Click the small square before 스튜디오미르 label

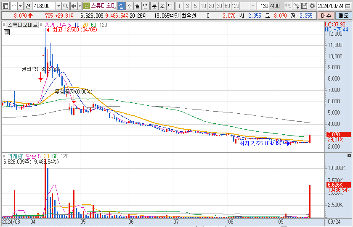pos(4,25)
